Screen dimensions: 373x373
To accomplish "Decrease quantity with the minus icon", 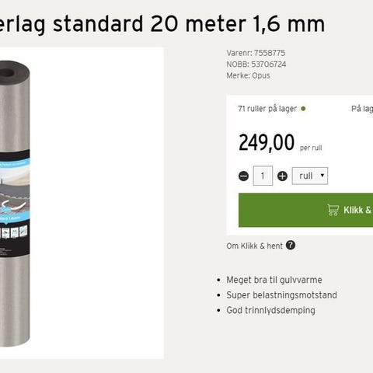I will pos(243,176).
